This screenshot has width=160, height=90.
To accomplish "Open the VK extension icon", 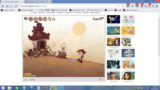I will click(x=142, y=6).
